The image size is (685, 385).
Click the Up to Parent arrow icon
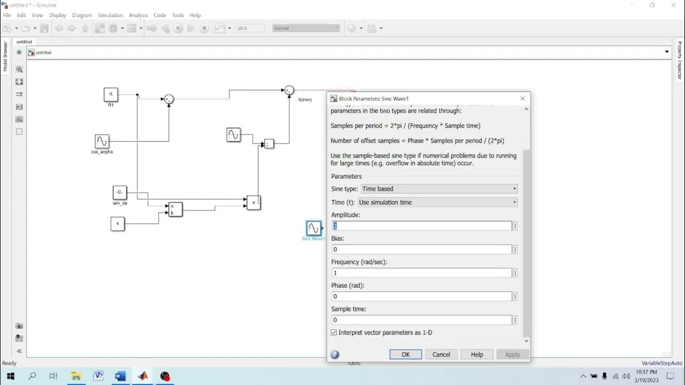(x=85, y=28)
